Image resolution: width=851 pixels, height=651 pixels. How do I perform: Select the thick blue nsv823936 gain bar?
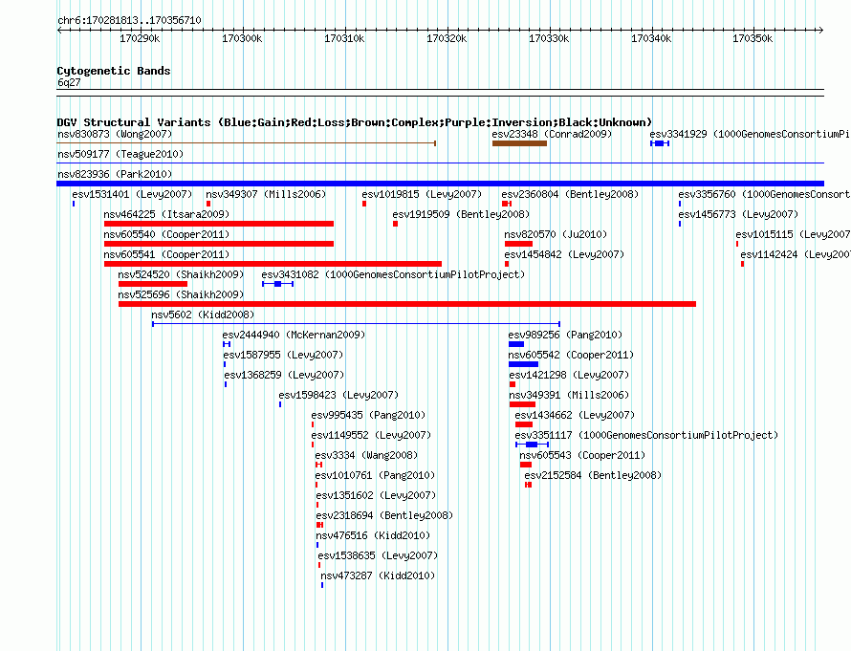440,184
